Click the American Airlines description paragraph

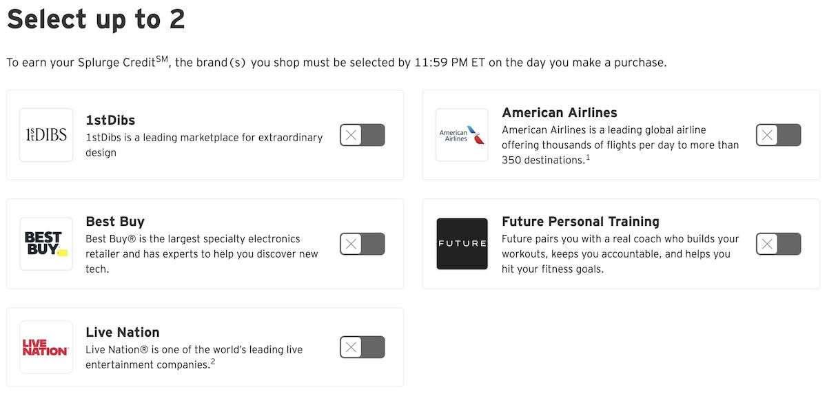pos(620,145)
